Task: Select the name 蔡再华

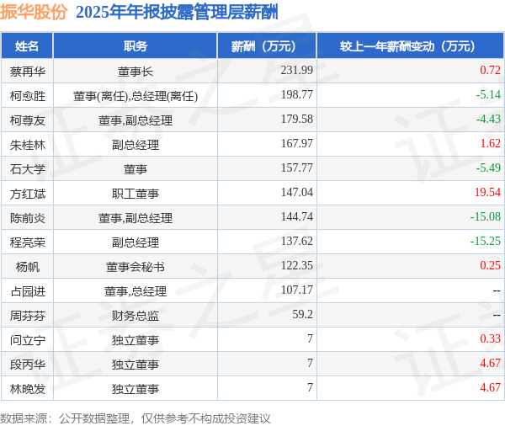Action: 28,72
